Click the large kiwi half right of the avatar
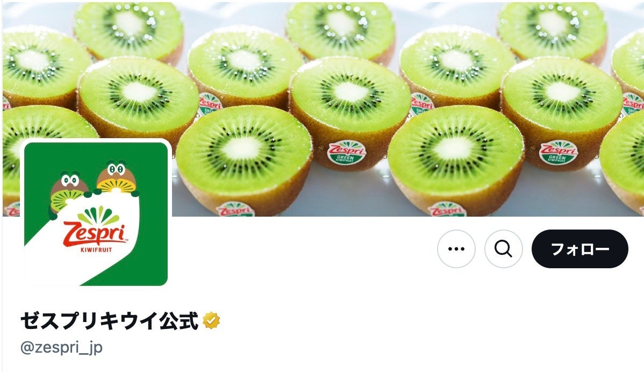This screenshot has width=644, height=372. (x=244, y=164)
